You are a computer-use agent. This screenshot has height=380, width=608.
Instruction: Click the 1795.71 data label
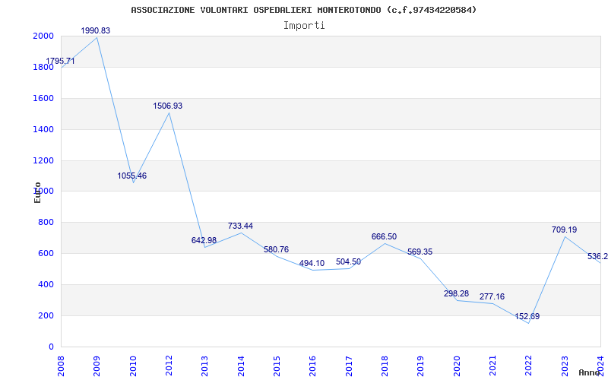click(60, 62)
